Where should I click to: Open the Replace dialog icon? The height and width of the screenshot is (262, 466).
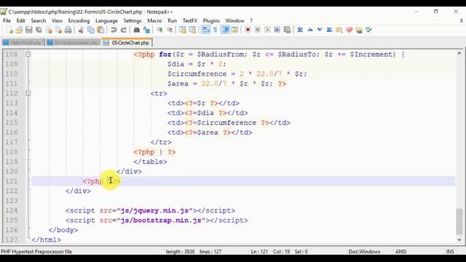pos(146,30)
